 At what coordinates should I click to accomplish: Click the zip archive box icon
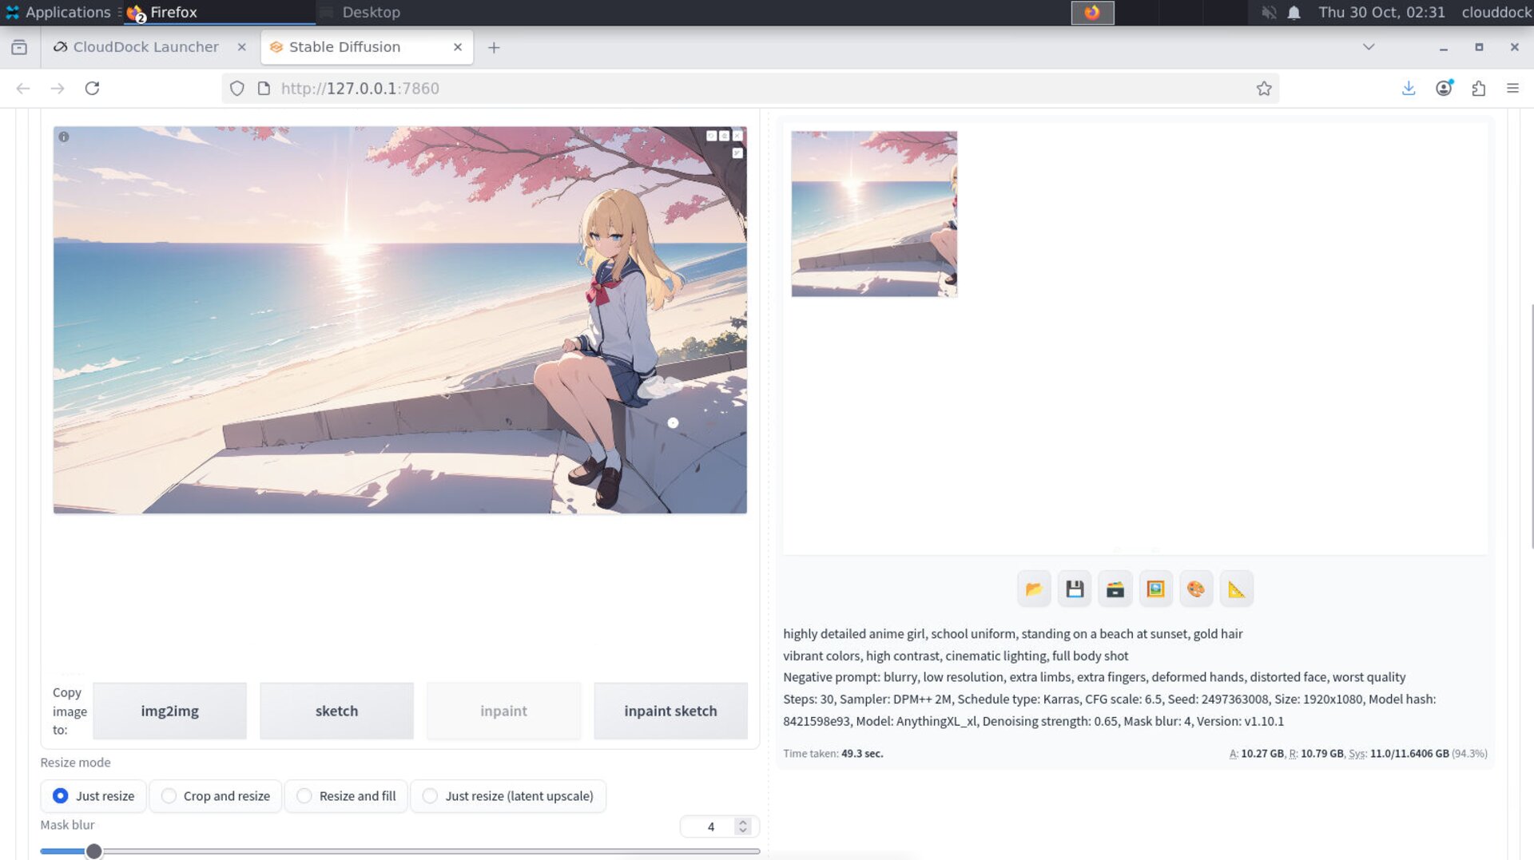click(1115, 589)
